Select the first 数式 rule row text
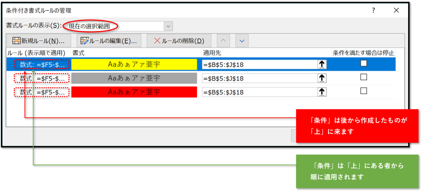Screen dimensions: 423x193 [x=42, y=65]
